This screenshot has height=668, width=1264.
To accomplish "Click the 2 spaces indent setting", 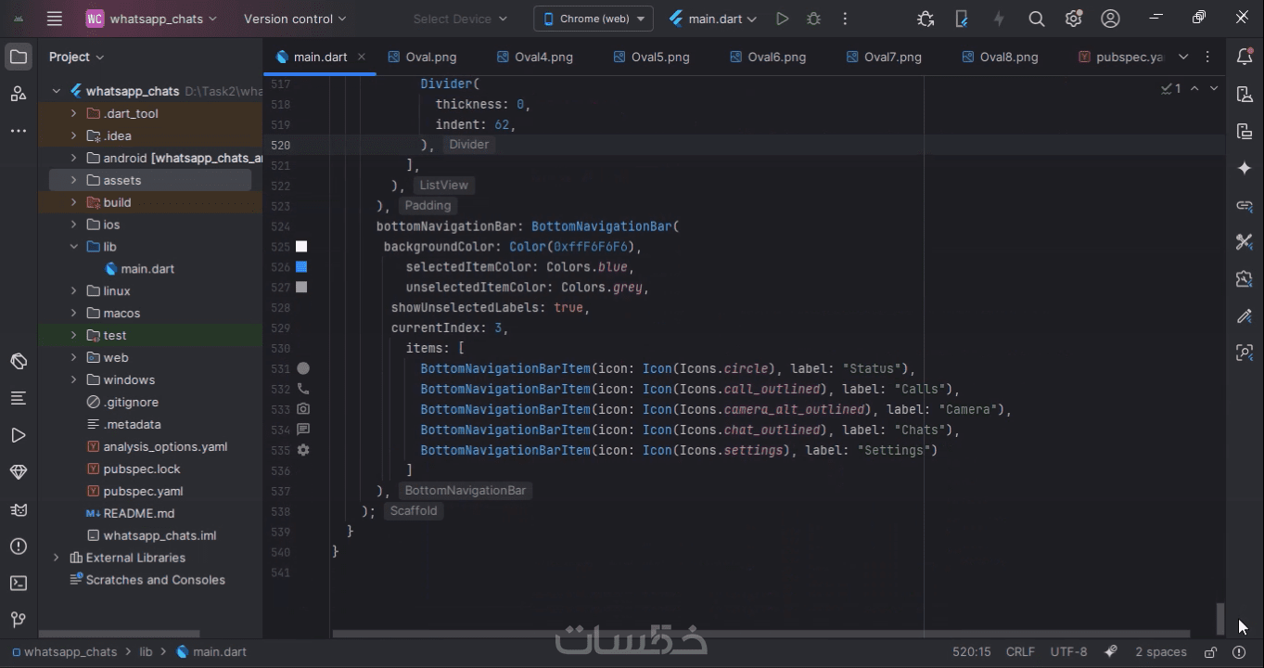I will click(1160, 652).
